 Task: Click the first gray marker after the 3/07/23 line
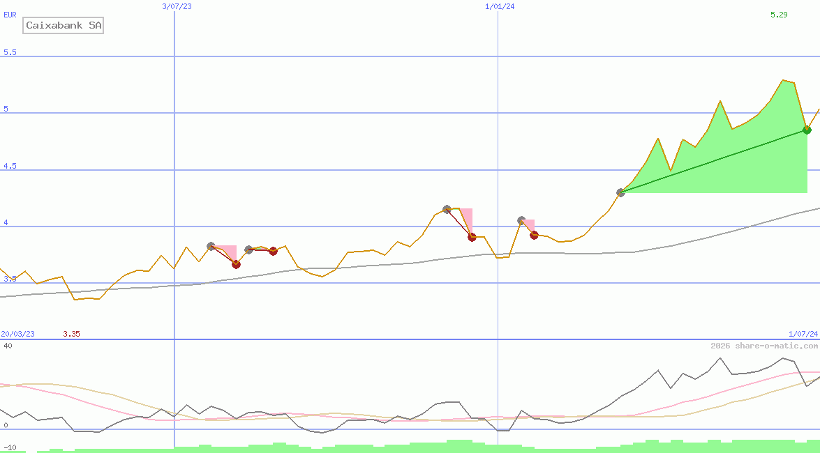211,246
